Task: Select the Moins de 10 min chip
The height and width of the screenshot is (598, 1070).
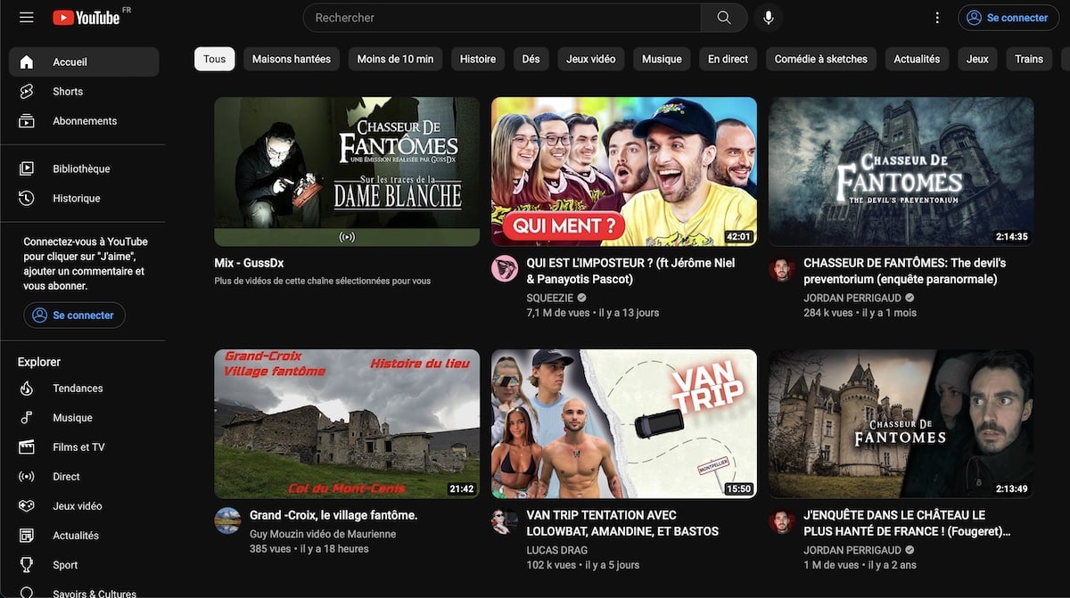Action: pos(395,59)
